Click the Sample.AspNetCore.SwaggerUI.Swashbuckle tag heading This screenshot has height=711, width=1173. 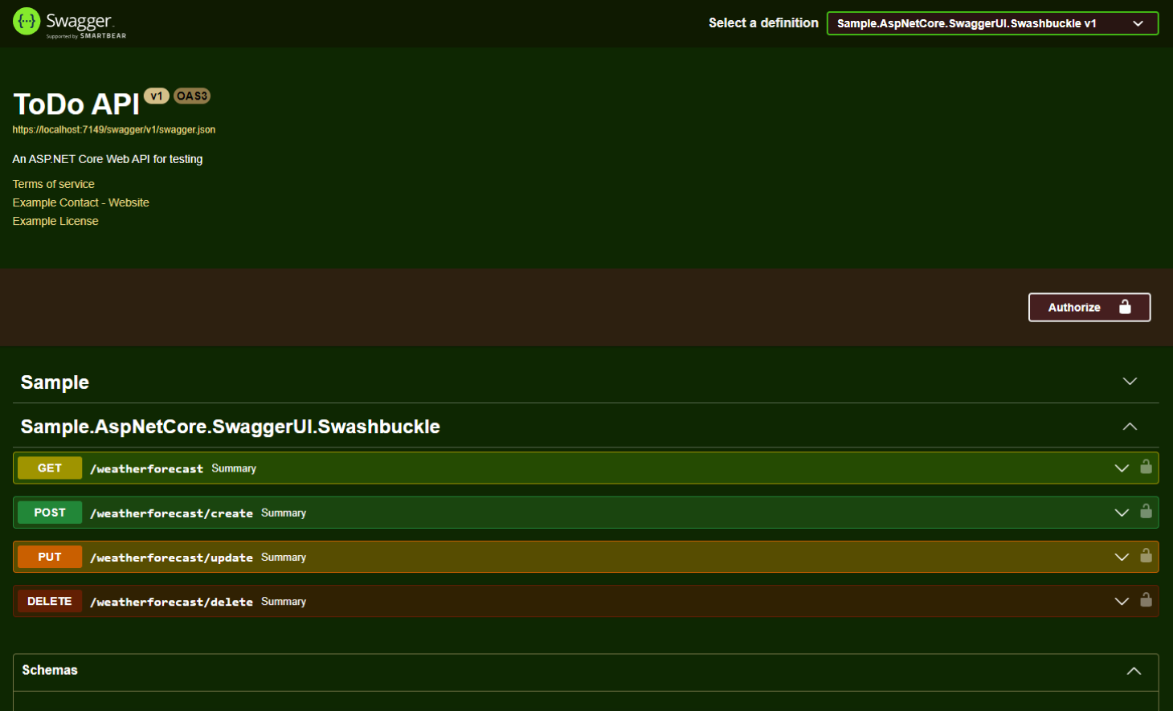[230, 426]
